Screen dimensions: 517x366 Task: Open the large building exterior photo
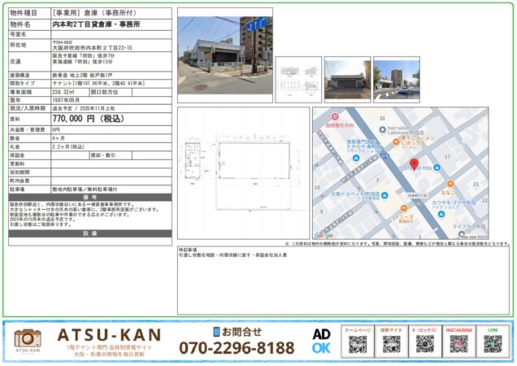(215, 54)
